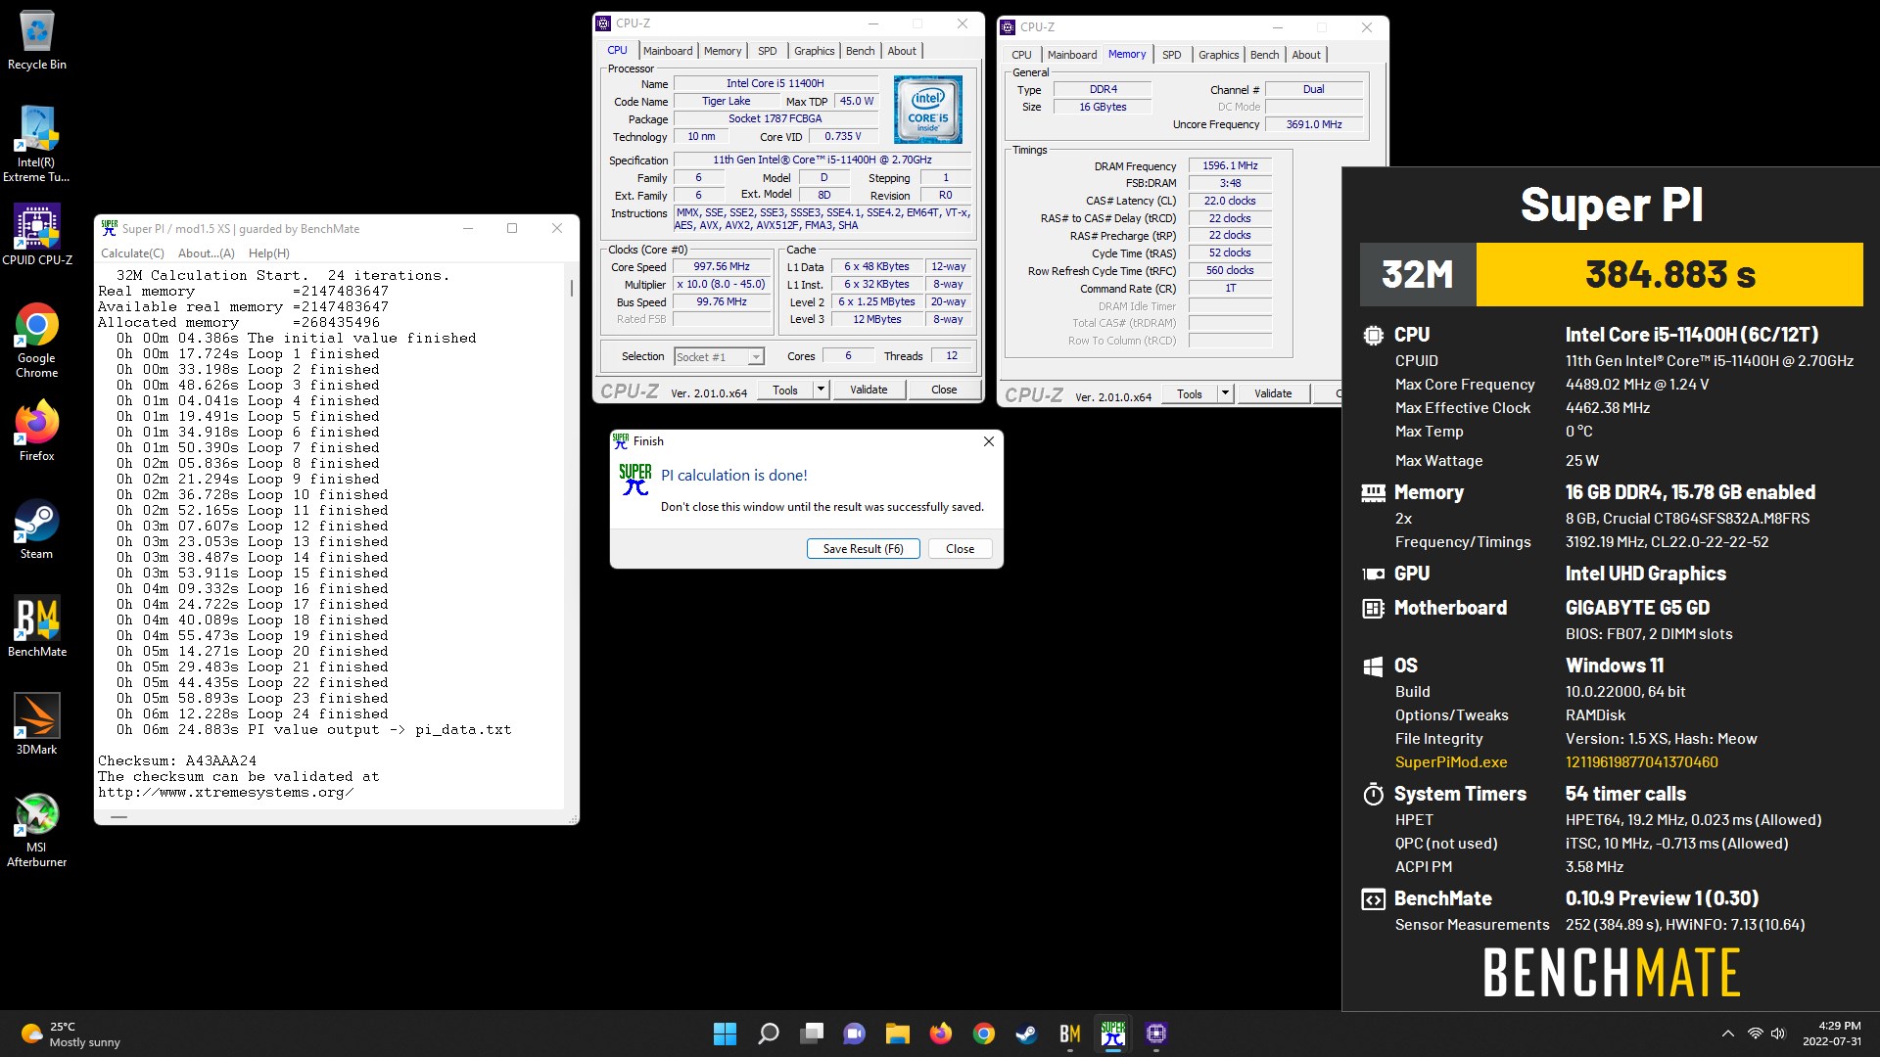The image size is (1880, 1057).
Task: Open Task View in the taskbar
Action: (812, 1034)
